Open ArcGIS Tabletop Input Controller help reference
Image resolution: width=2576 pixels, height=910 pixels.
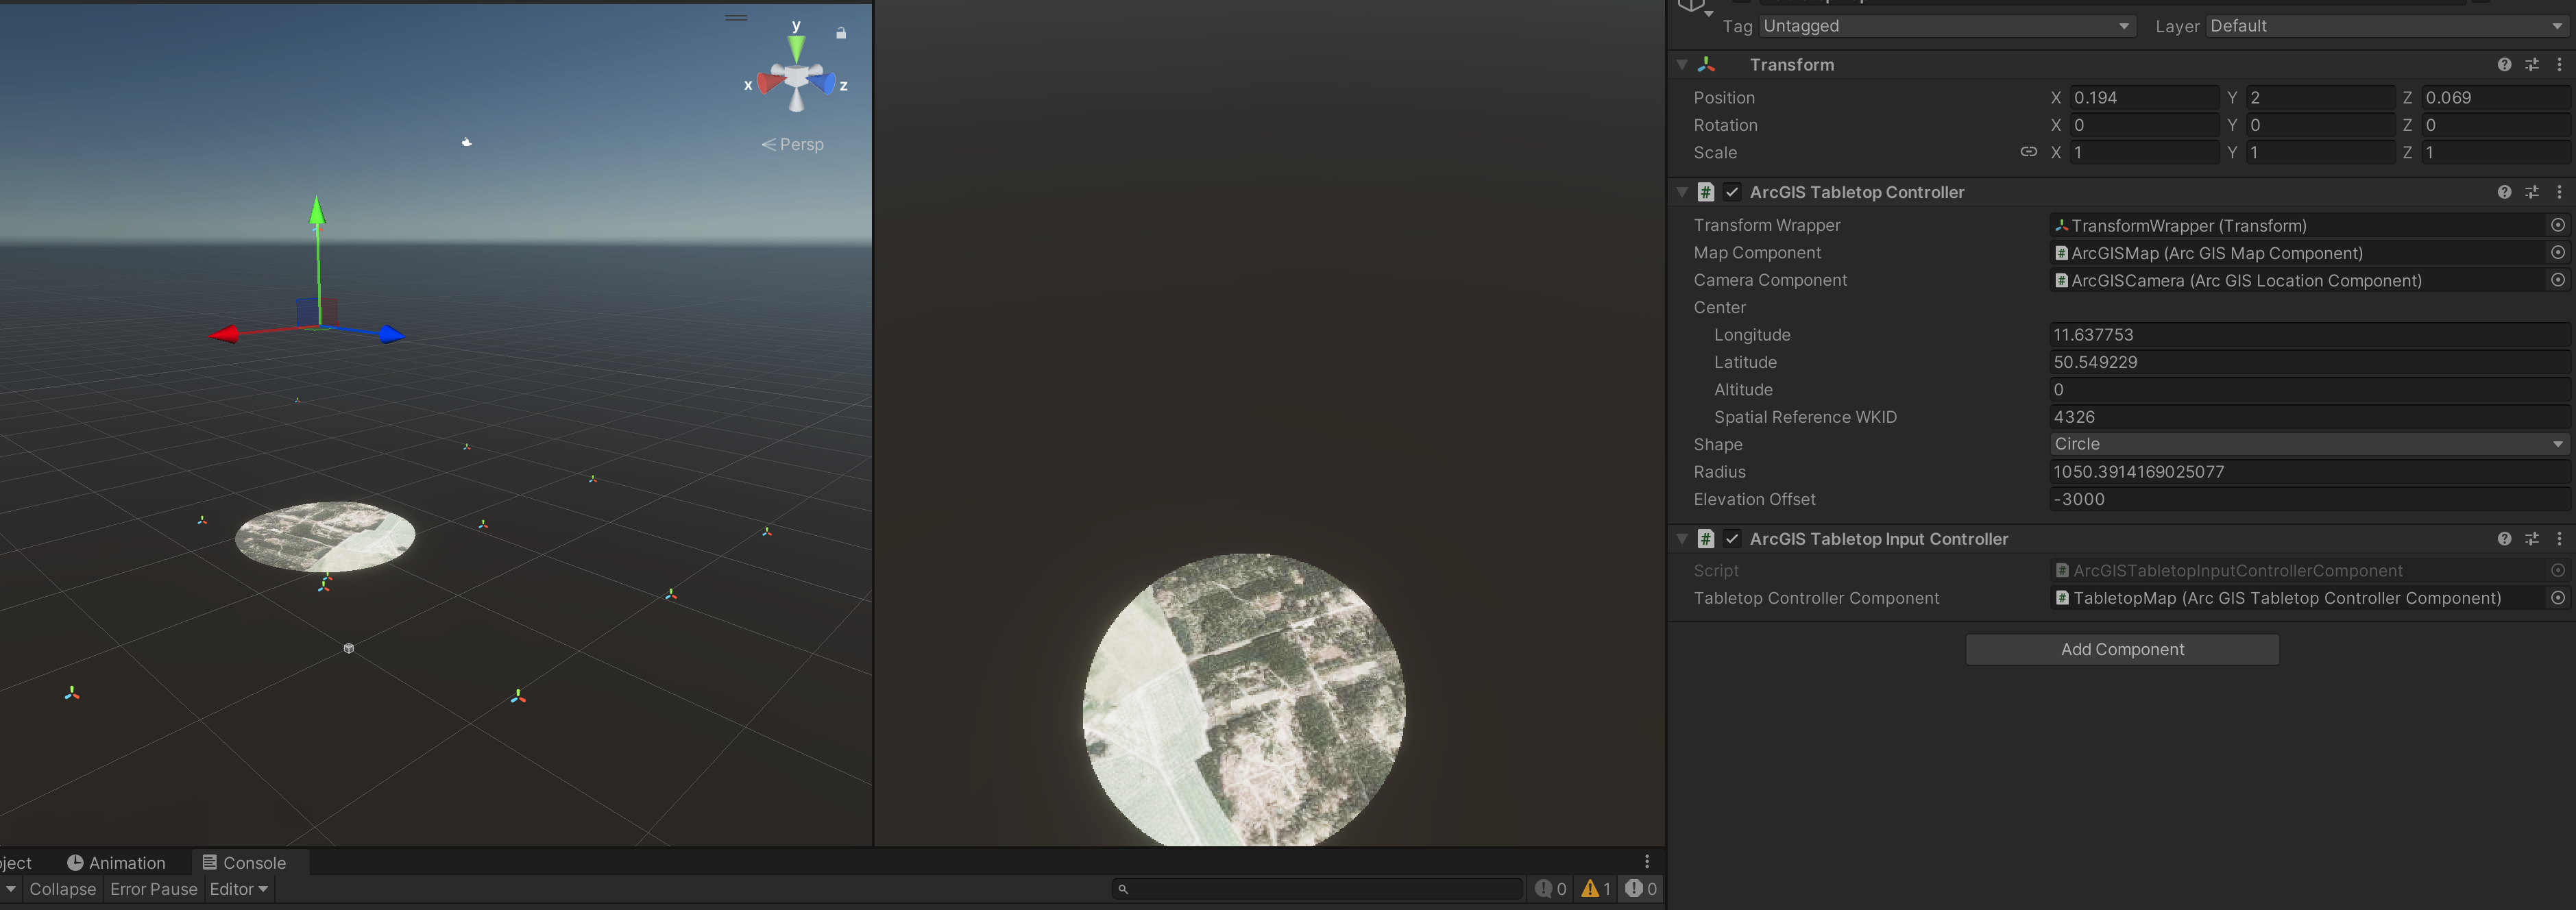(x=2504, y=539)
